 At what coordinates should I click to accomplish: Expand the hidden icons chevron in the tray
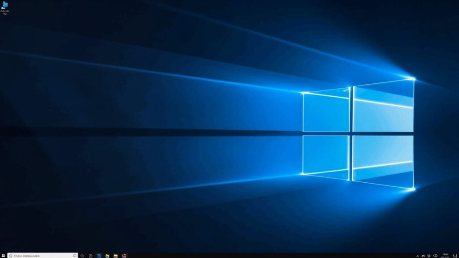418,255
